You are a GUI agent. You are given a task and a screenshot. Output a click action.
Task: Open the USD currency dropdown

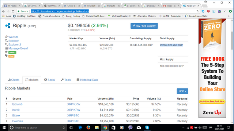182,91
